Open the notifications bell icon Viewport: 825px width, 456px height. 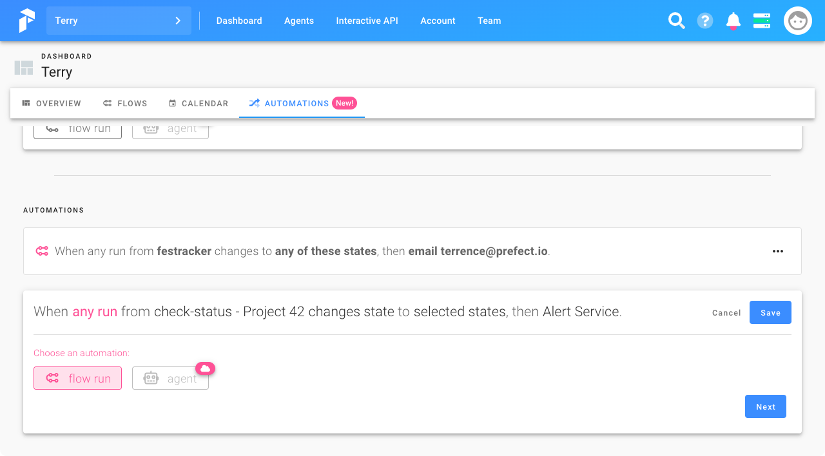pos(733,21)
